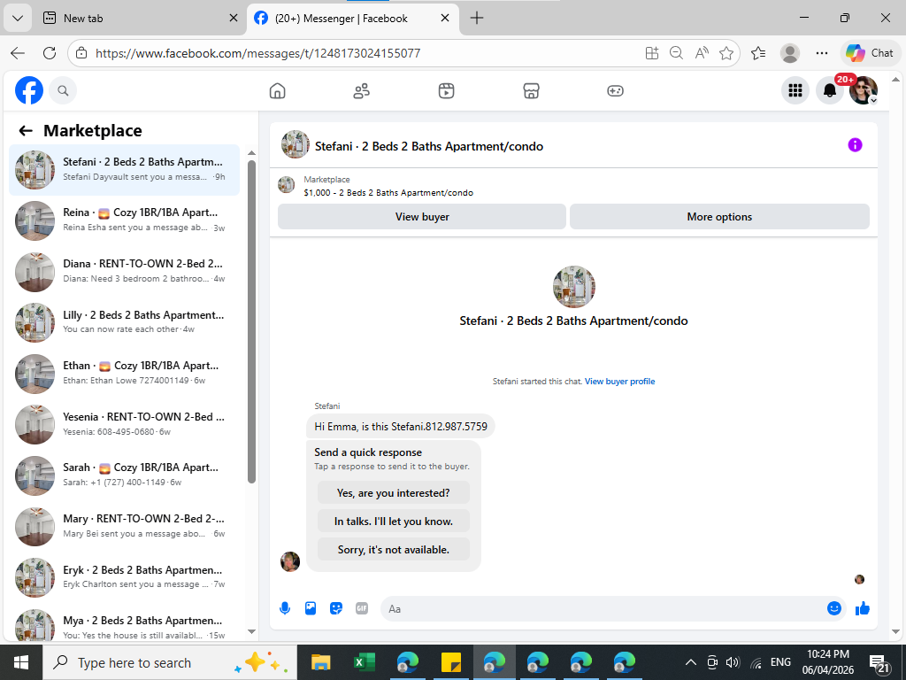Viewport: 906px width, 680px height.
Task: Open the Reina Cozy 1BR/1BA conversation
Action: click(124, 220)
